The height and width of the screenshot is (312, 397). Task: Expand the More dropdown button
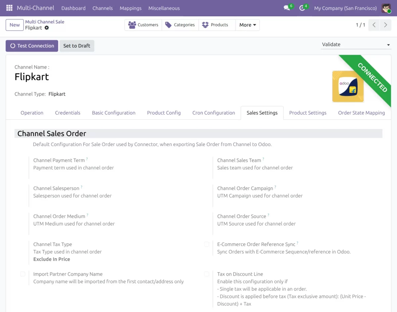point(247,25)
